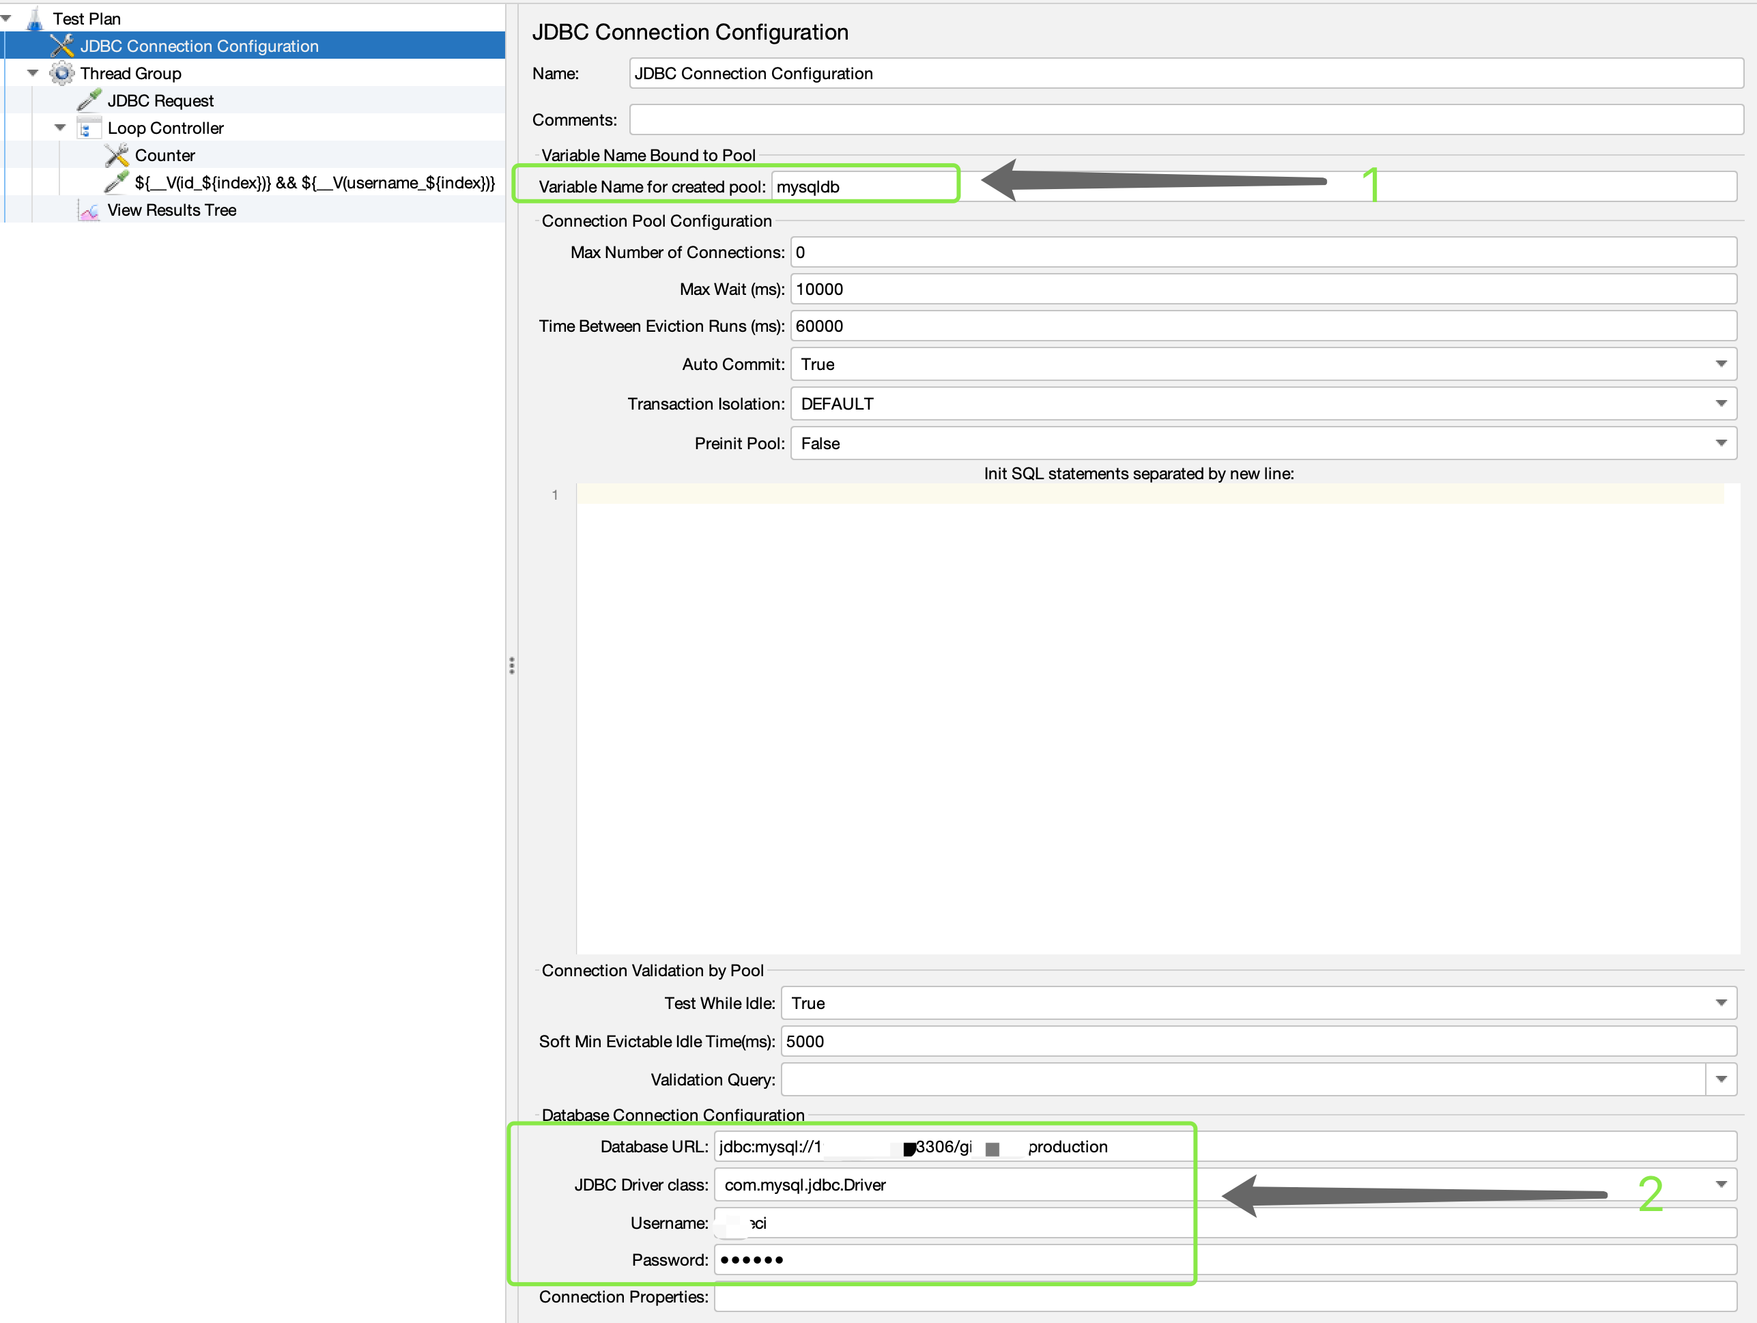The image size is (1757, 1323).
Task: Collapse the Loop Controller node
Action: tap(60, 128)
